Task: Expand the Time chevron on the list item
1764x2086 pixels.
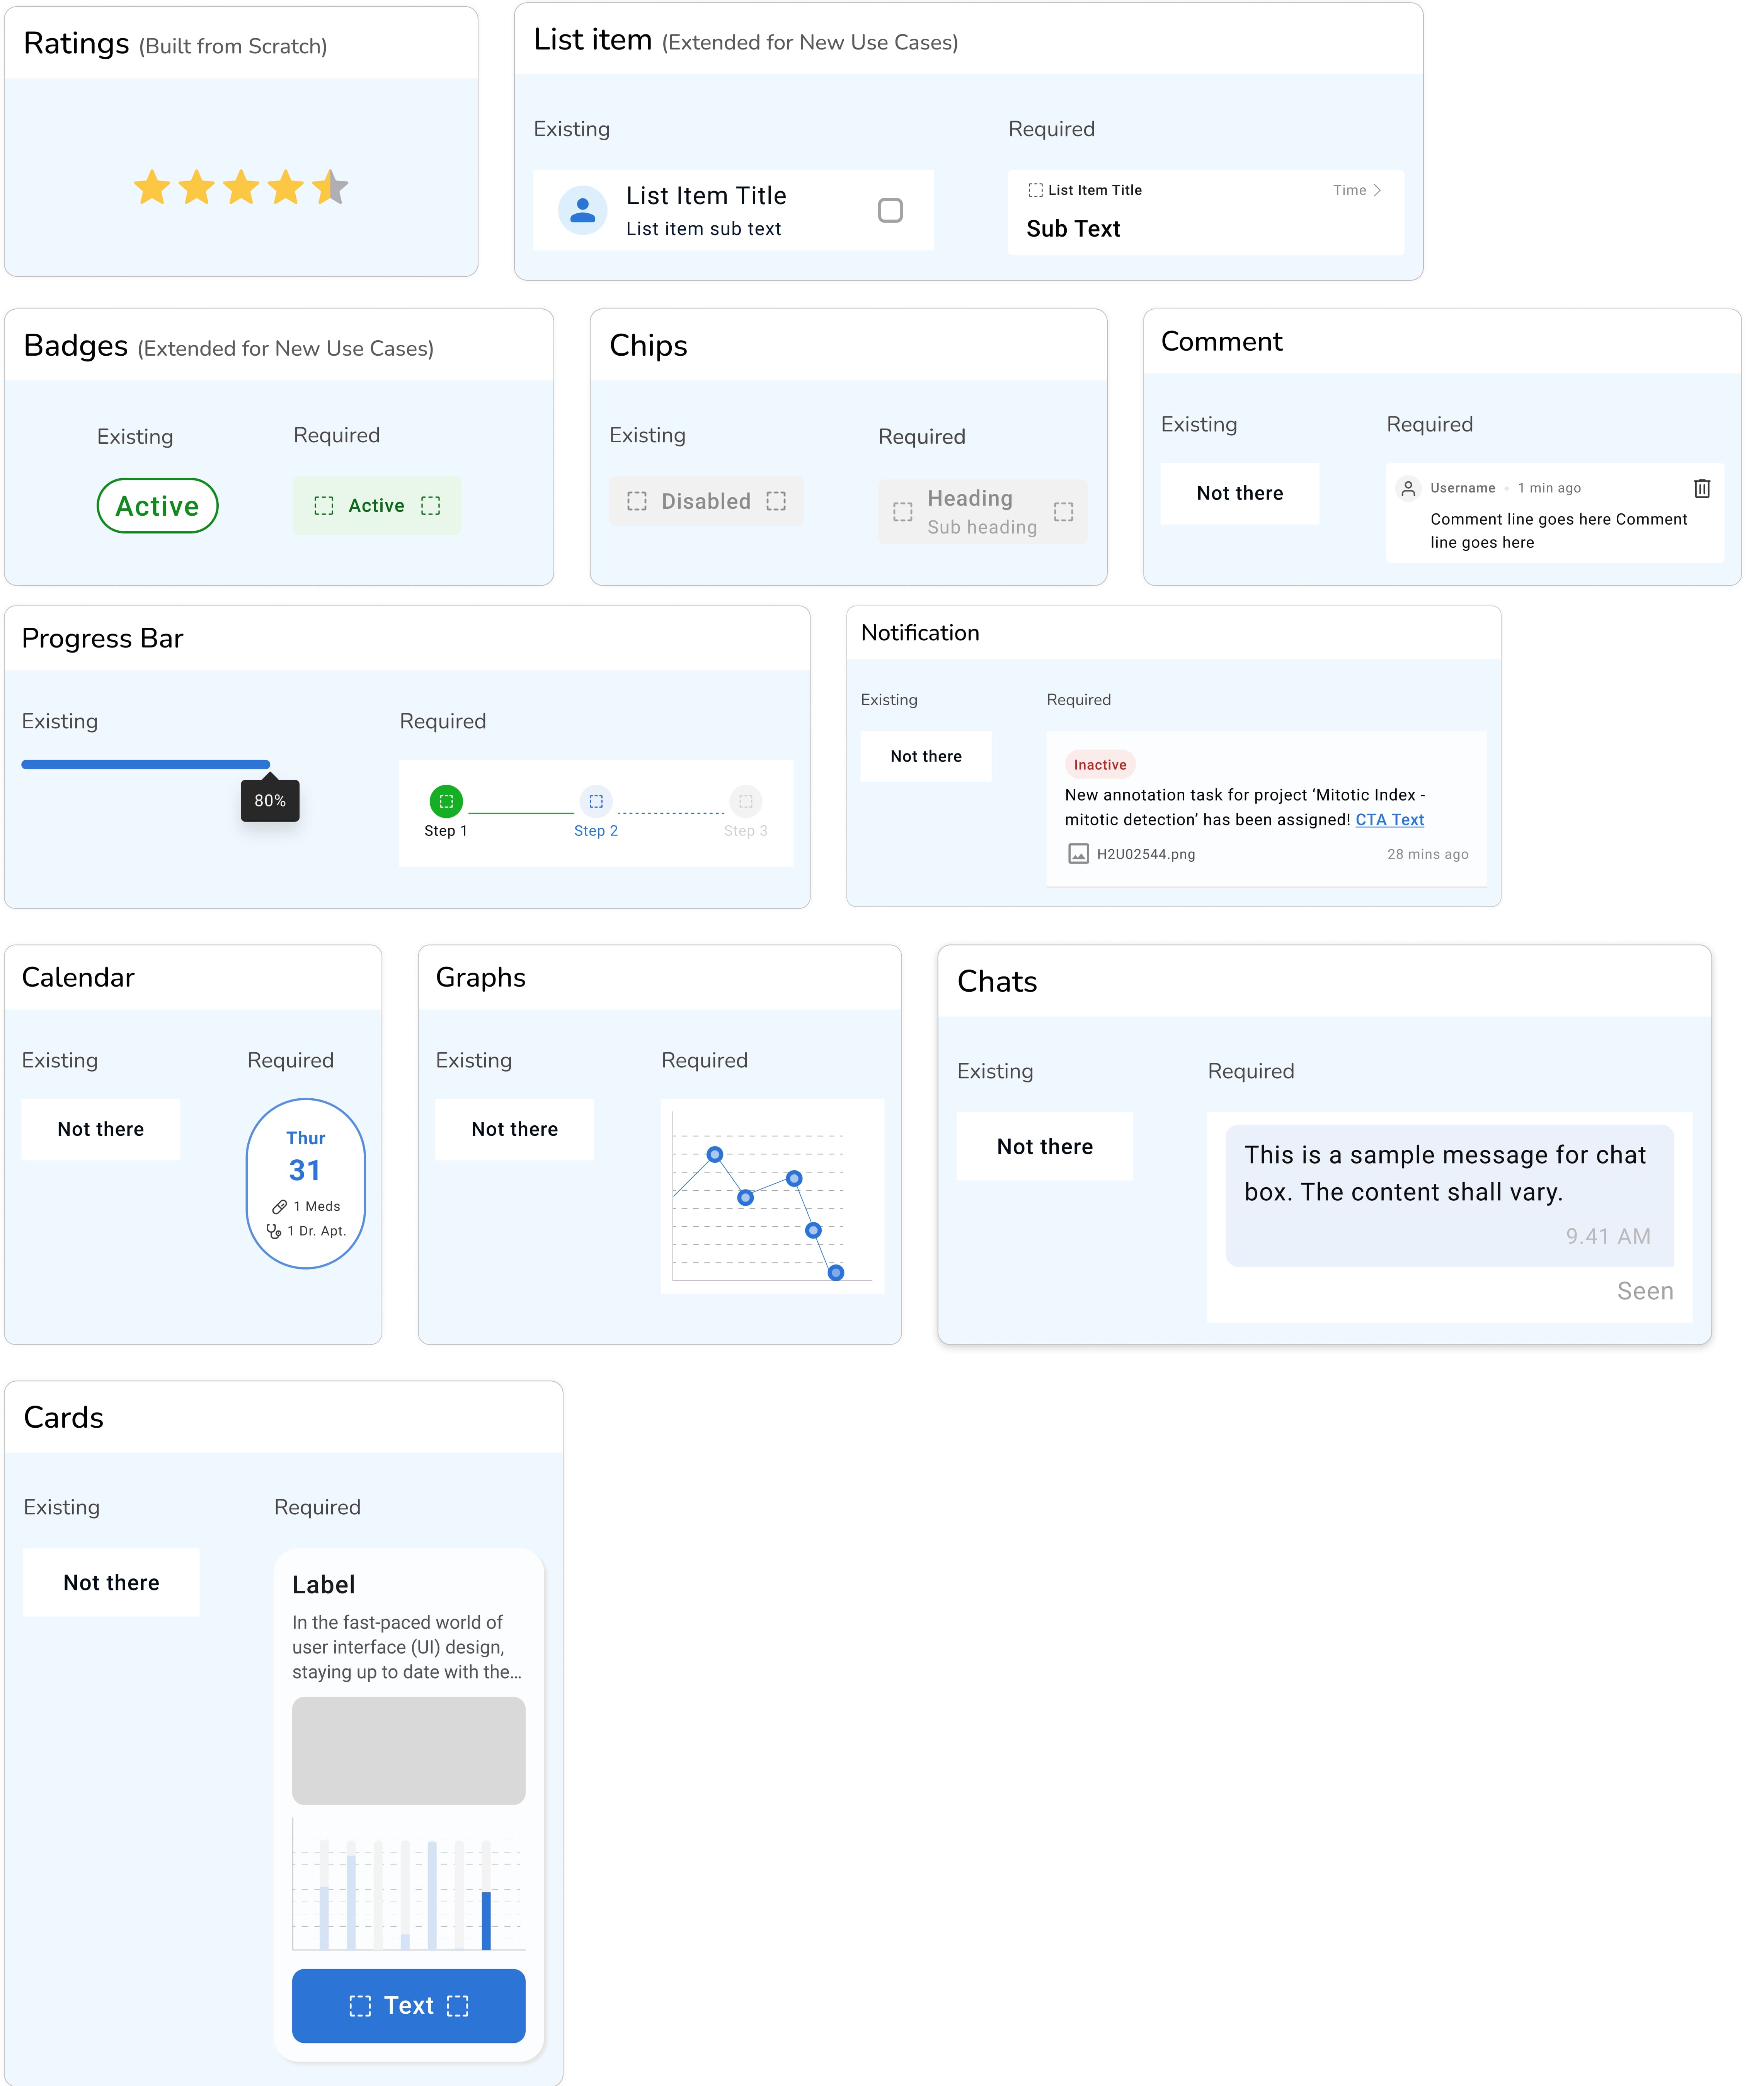Action: 1377,190
